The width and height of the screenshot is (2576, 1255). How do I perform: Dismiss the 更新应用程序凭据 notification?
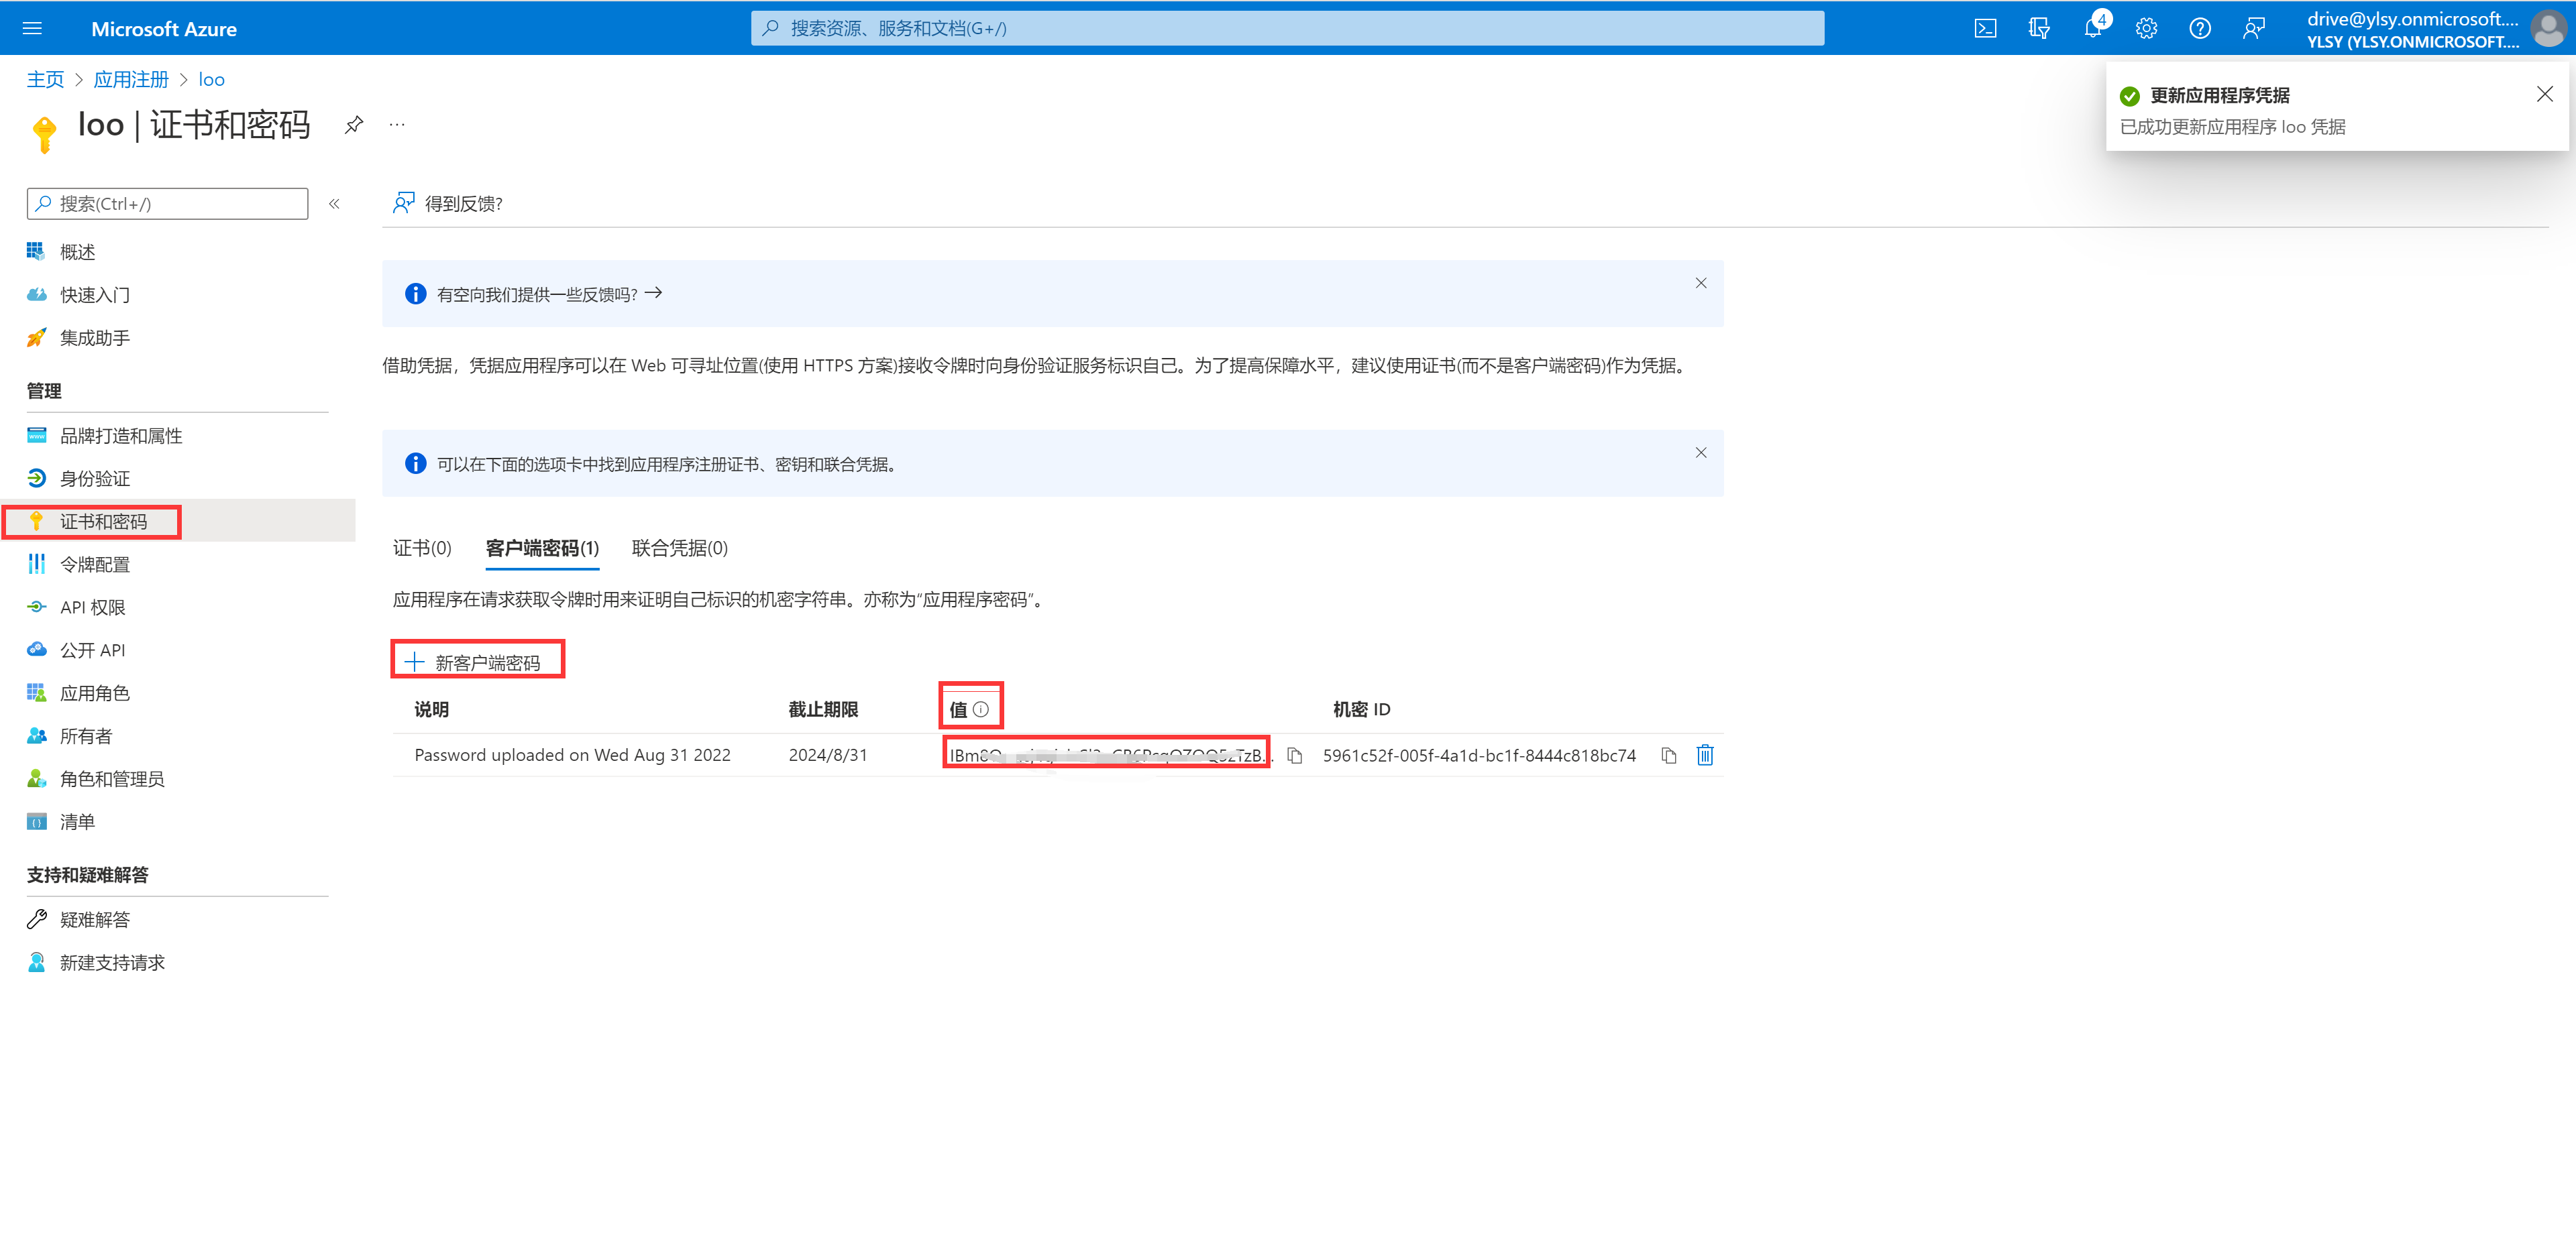point(2544,94)
